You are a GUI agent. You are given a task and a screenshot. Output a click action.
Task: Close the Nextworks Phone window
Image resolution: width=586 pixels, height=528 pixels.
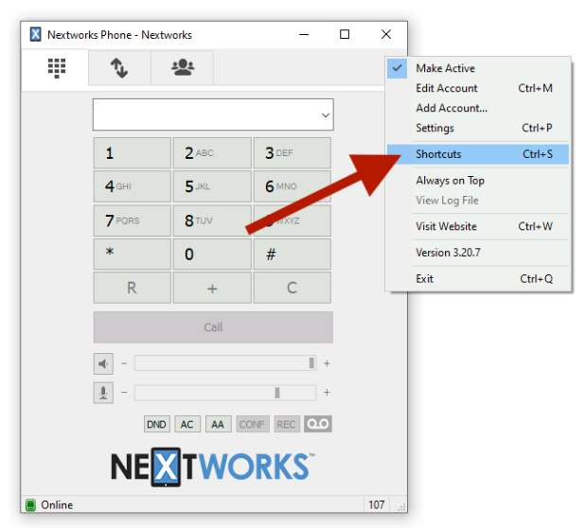coord(386,34)
